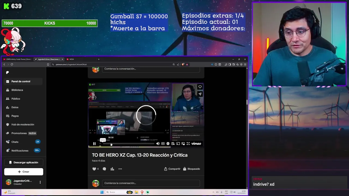This screenshot has width=349, height=196.
Task: Click Descargar aplicación button
Action: coord(24,163)
